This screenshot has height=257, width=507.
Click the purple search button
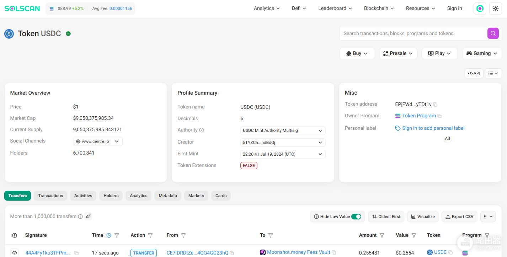(x=493, y=33)
